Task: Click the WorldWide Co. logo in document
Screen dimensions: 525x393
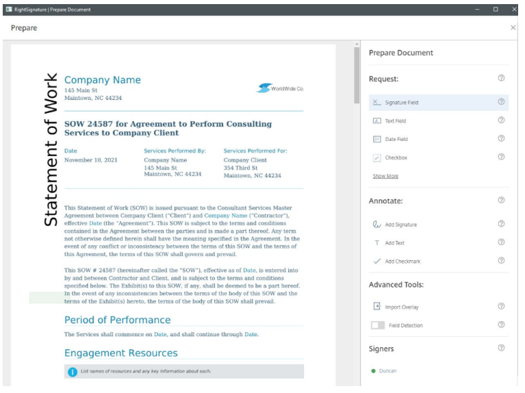Action: (x=279, y=88)
